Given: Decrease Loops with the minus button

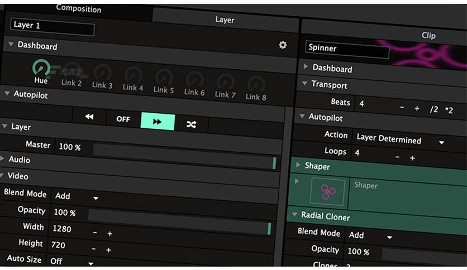Looking at the screenshot, I should click(x=397, y=157).
